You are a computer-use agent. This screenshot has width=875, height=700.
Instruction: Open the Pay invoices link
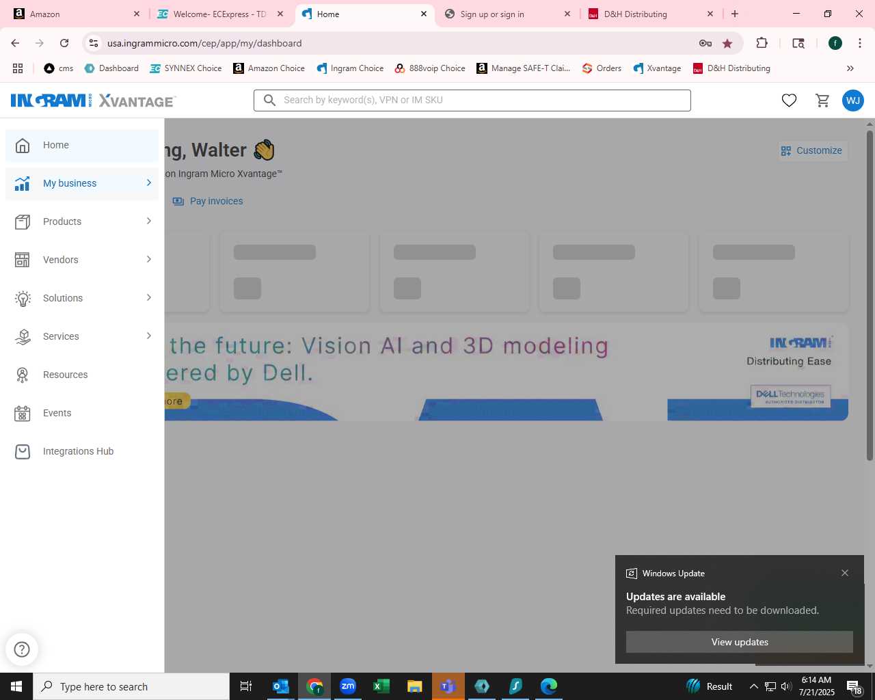click(208, 201)
